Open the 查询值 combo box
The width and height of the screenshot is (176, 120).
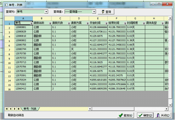click(x=80, y=12)
